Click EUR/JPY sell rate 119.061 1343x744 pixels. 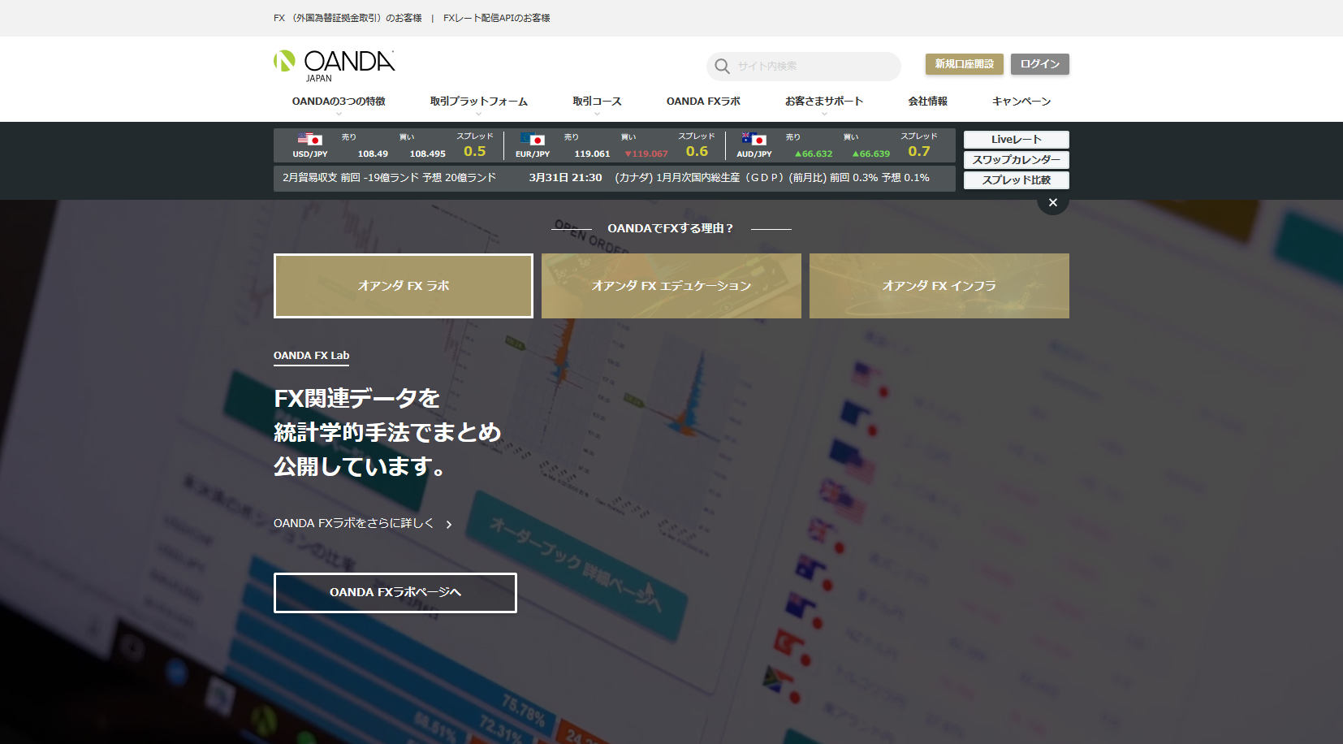tap(592, 154)
